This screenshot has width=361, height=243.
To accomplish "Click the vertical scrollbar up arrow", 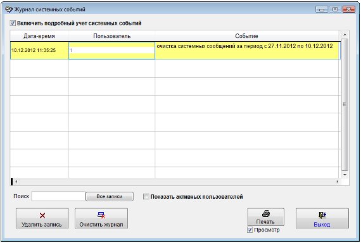I will [345, 35].
